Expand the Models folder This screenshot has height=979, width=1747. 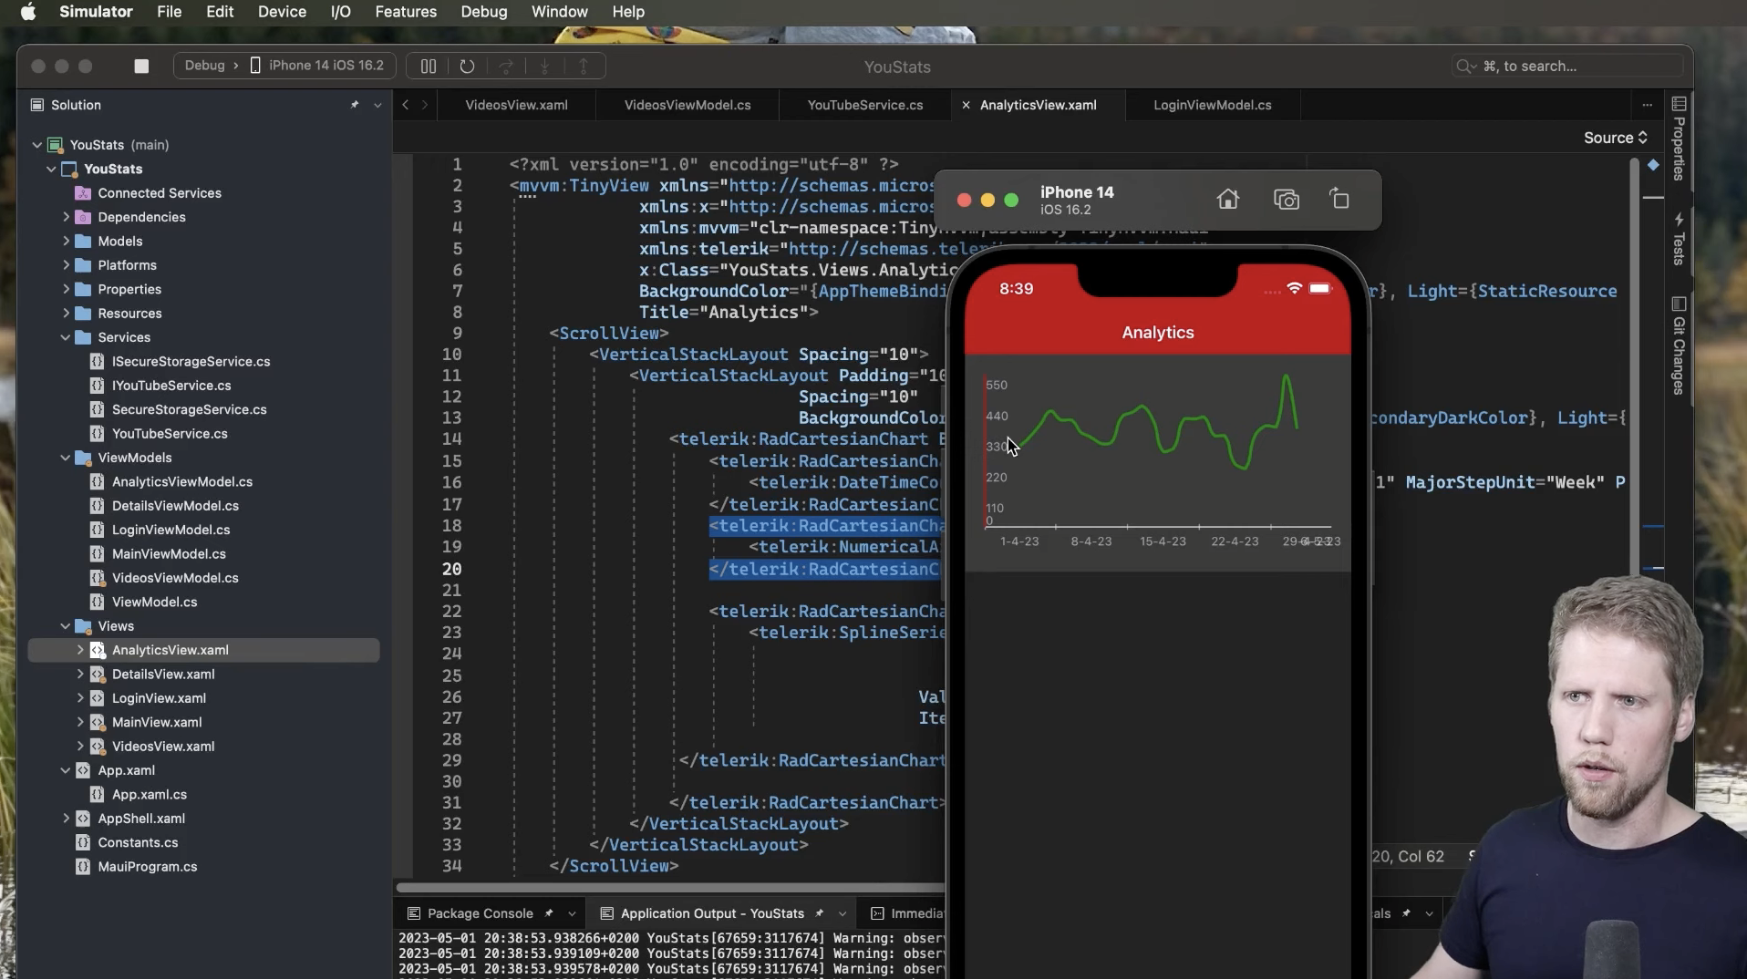tap(66, 241)
